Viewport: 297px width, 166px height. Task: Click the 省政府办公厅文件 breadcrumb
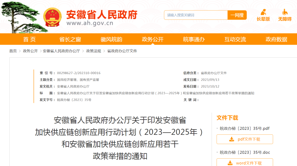122,51
